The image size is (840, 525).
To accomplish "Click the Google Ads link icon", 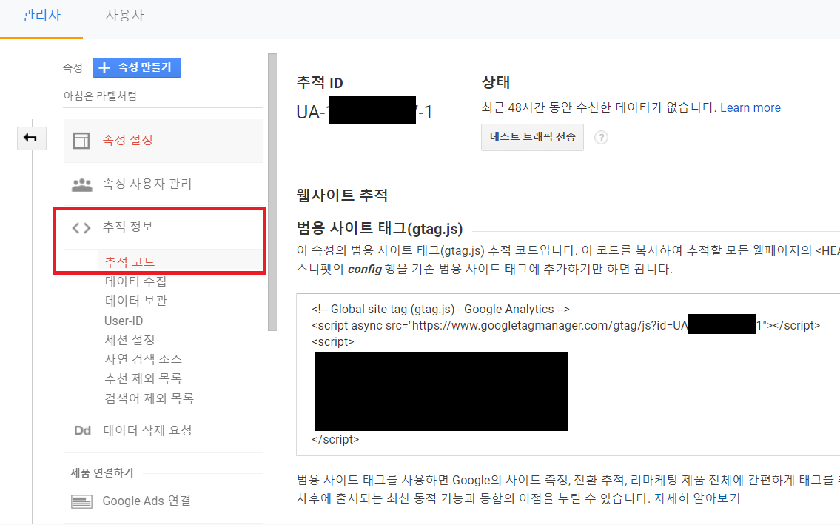I will (x=82, y=501).
